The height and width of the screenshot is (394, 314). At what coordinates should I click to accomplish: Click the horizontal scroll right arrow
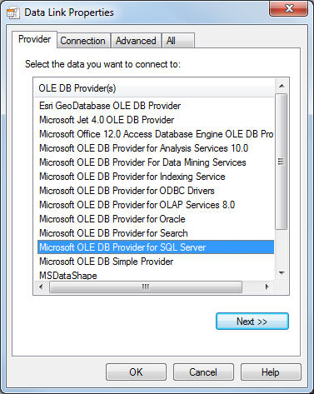tap(267, 287)
